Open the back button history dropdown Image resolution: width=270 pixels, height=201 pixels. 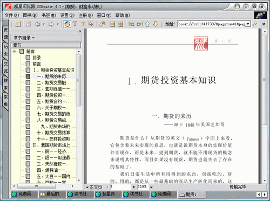click(44, 24)
